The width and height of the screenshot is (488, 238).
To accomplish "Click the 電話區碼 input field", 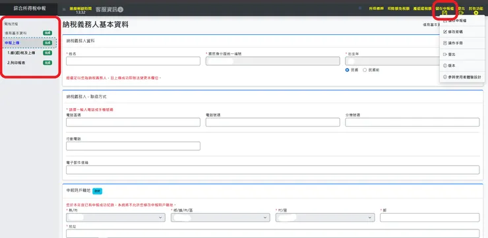I will [x=133, y=122].
